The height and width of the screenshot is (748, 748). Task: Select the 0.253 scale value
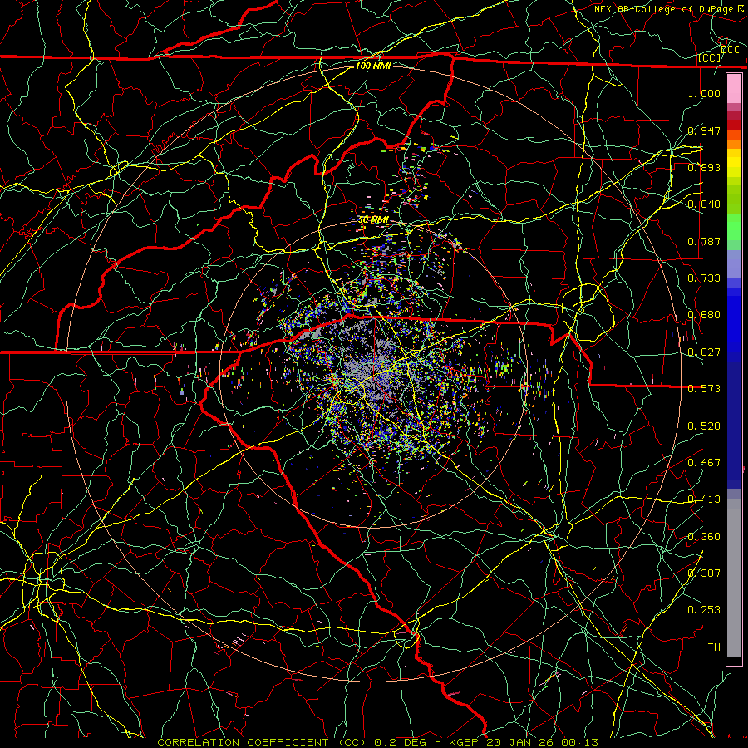pyautogui.click(x=704, y=610)
